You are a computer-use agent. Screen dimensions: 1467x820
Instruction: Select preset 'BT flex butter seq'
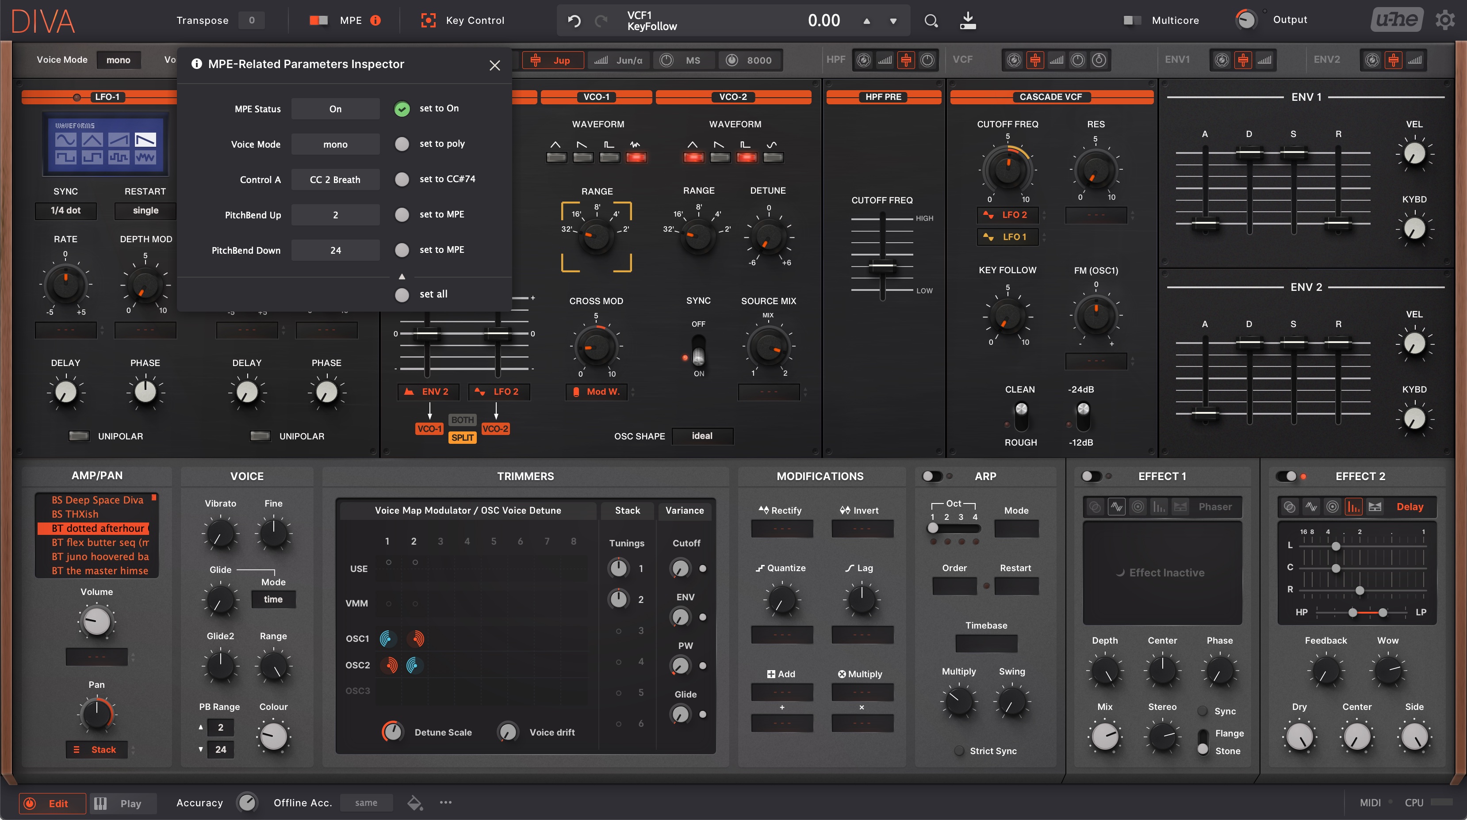[100, 542]
